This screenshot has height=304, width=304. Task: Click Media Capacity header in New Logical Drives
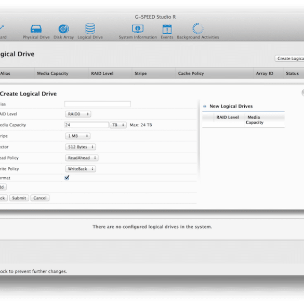coord(255,120)
